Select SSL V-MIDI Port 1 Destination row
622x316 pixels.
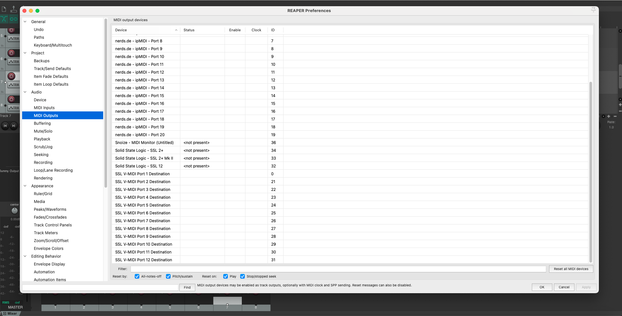click(350, 174)
